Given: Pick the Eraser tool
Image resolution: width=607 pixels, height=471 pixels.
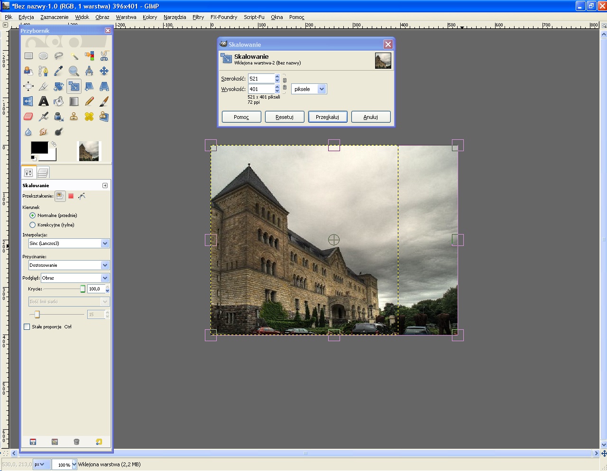Looking at the screenshot, I should (x=28, y=117).
